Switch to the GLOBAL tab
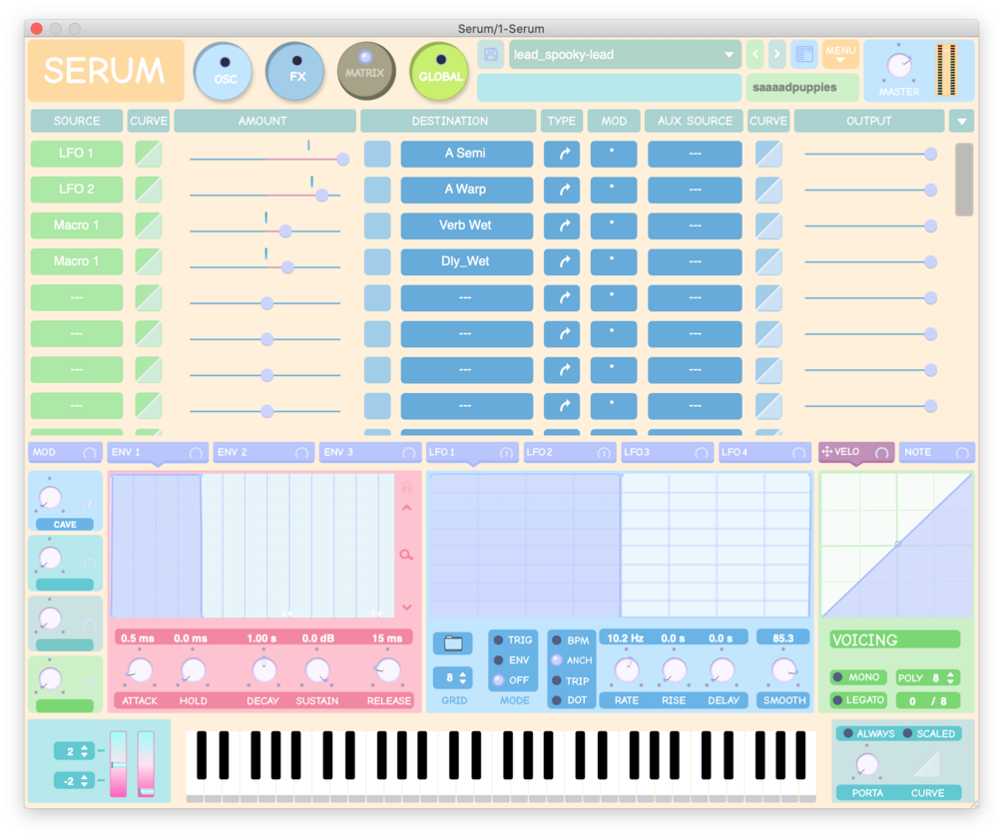1003x837 pixels. pyautogui.click(x=439, y=72)
